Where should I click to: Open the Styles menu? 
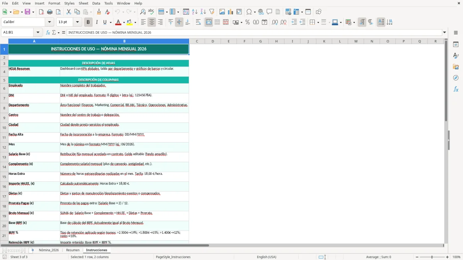point(69,3)
